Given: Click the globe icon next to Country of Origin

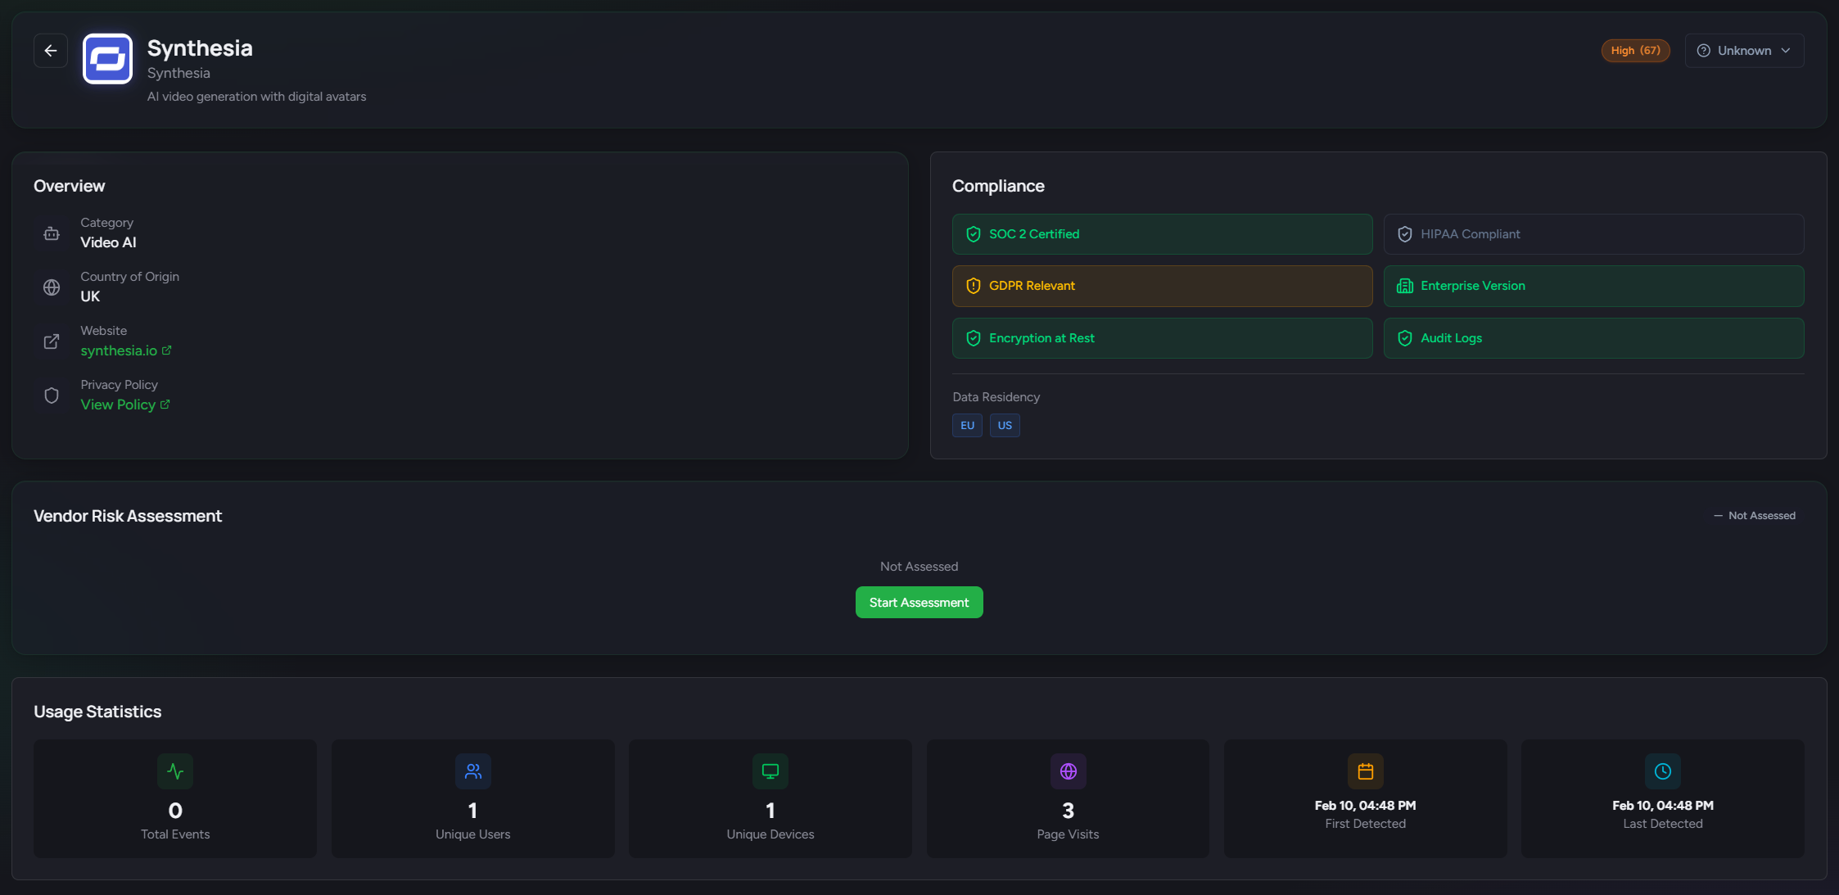Looking at the screenshot, I should pos(52,287).
